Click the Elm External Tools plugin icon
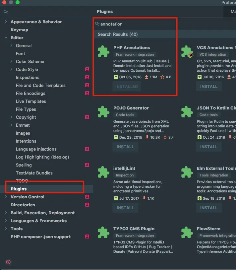Viewport: 236px width, 270px height. click(x=187, y=172)
